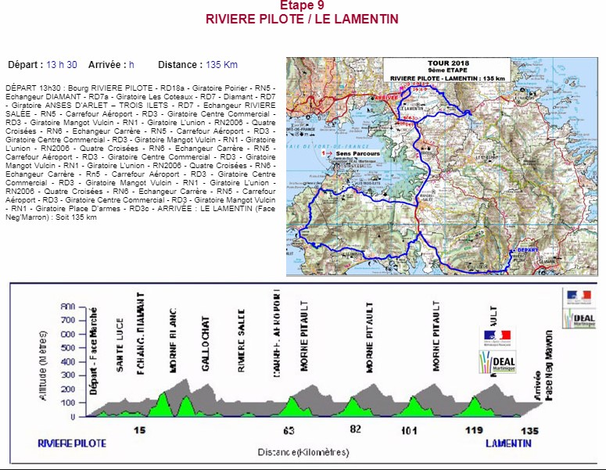Click the "700" altitude axis value

(x=67, y=320)
